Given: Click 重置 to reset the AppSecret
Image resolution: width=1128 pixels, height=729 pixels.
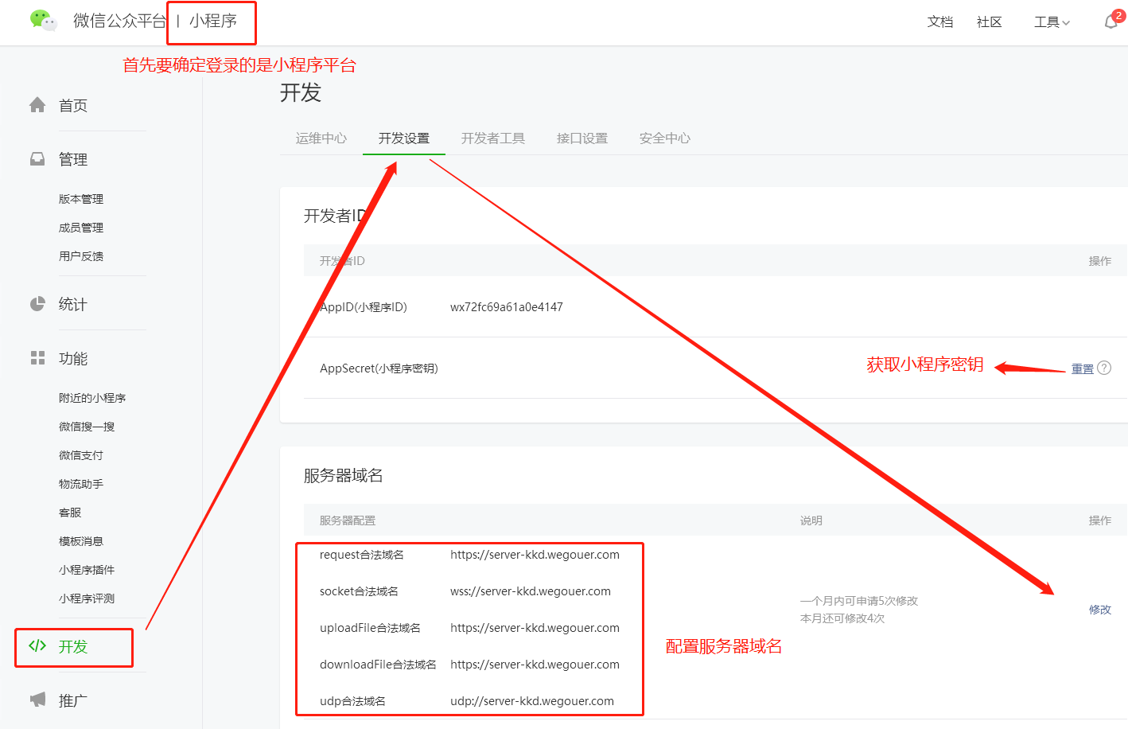Looking at the screenshot, I should pyautogui.click(x=1083, y=368).
